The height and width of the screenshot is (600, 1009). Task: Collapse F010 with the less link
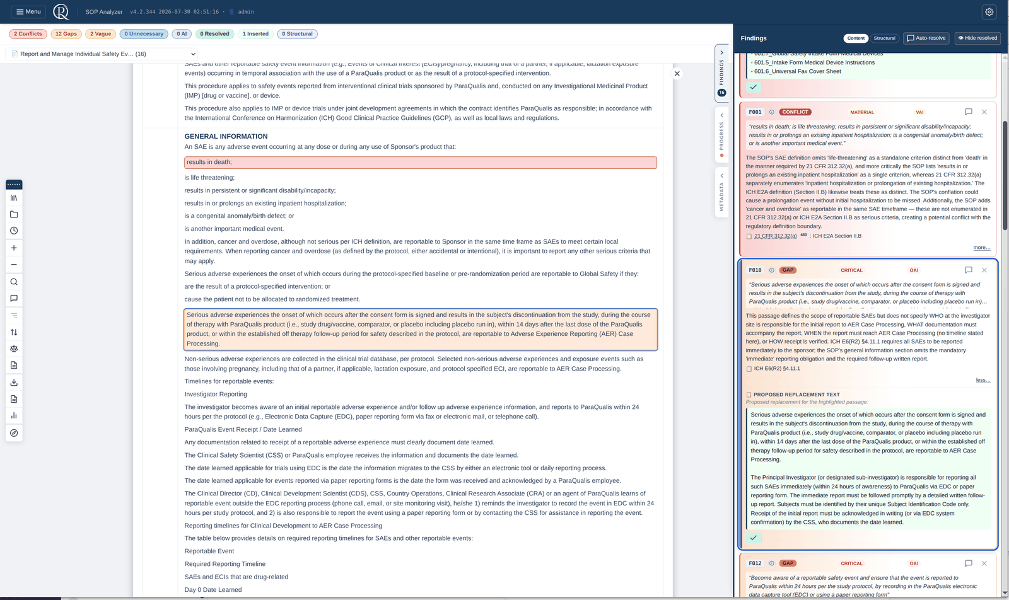click(x=983, y=381)
